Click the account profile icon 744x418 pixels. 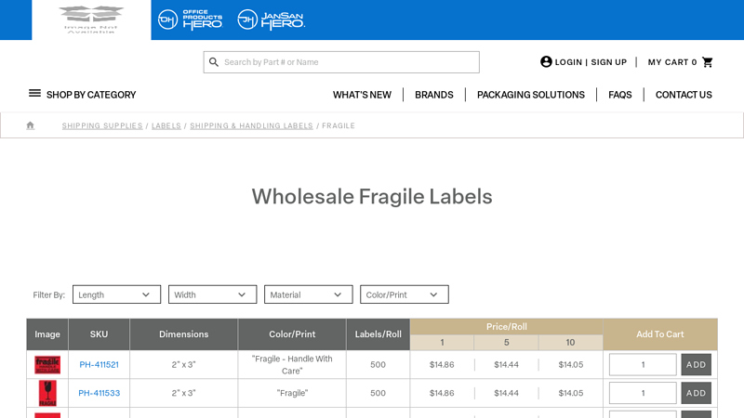546,61
